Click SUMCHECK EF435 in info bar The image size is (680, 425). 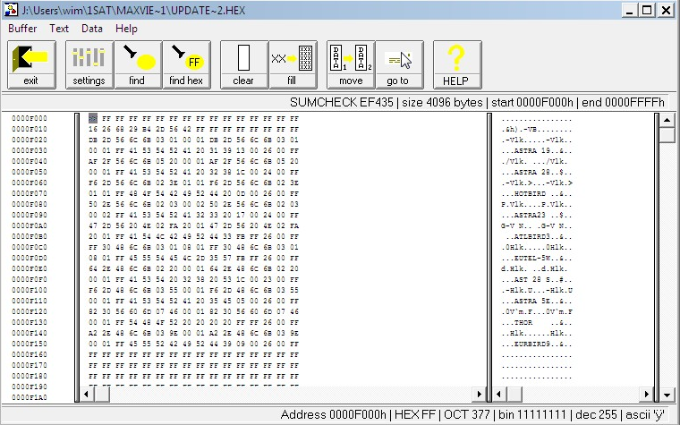341,102
